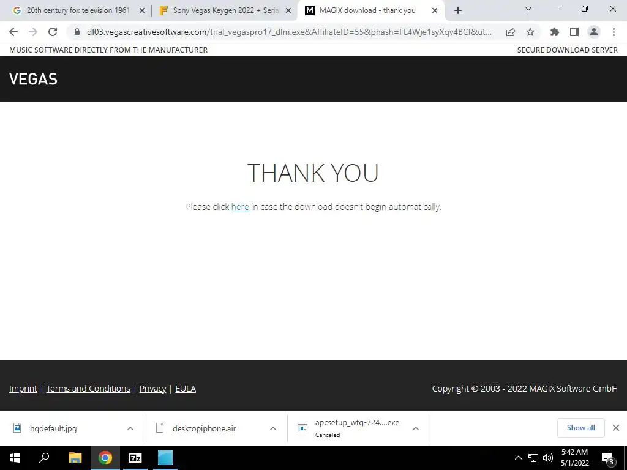Open the Imprint link
The height and width of the screenshot is (470, 627).
23,389
